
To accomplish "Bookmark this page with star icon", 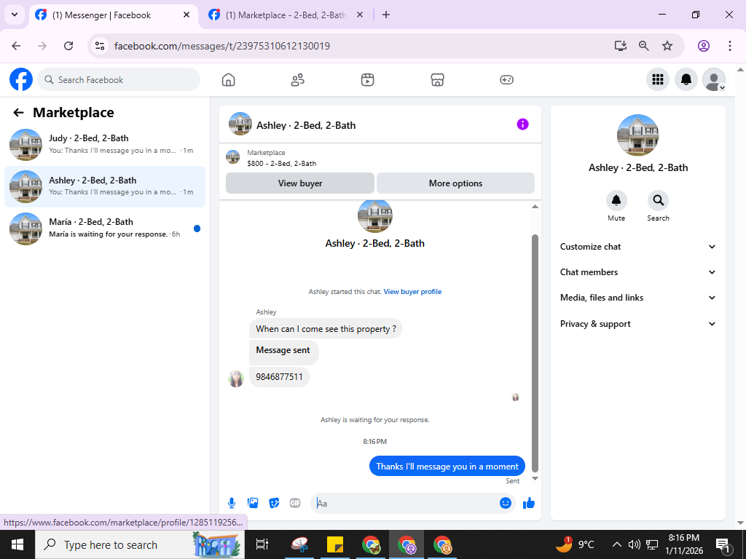I will (x=667, y=46).
